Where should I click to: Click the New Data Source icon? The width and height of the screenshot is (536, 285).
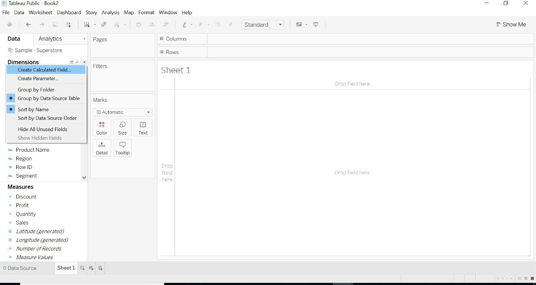pyautogui.click(x=69, y=25)
